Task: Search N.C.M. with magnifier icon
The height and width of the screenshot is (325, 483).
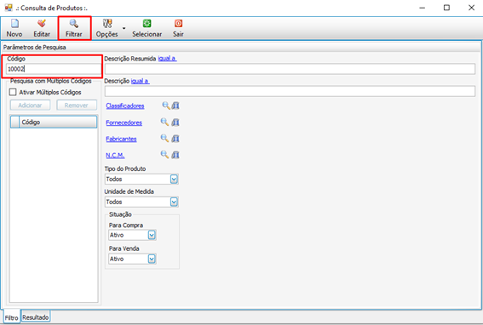Action: pyautogui.click(x=164, y=155)
